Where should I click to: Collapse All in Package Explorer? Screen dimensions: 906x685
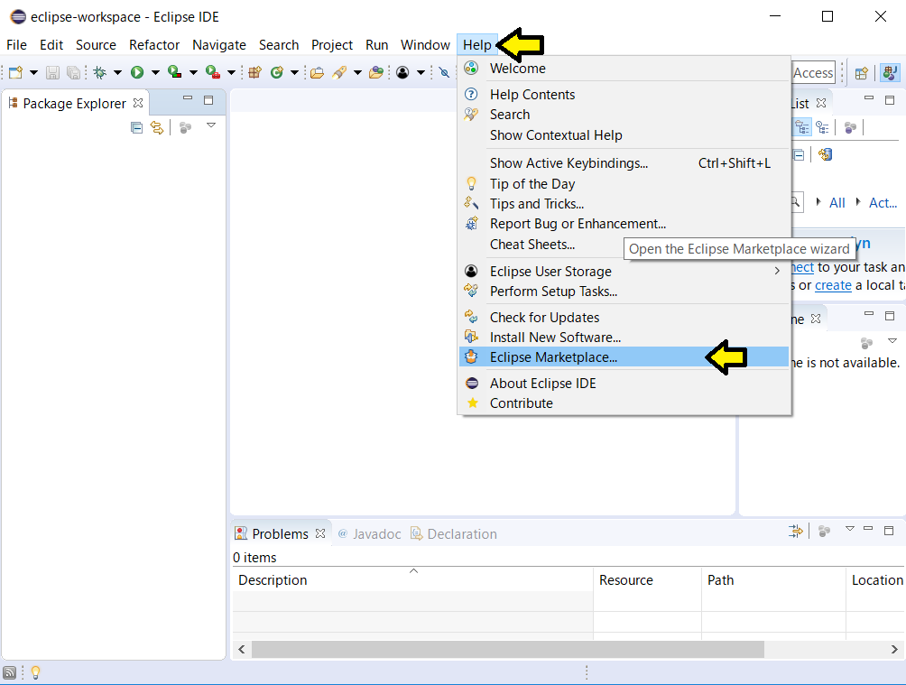coord(136,128)
